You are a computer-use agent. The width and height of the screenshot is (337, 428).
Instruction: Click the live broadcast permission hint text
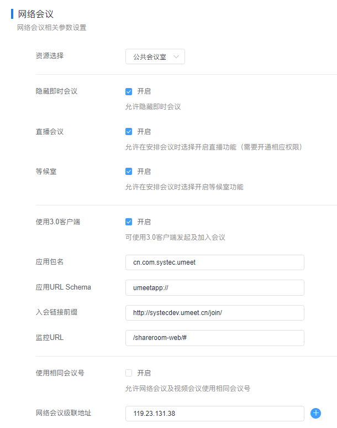point(214,147)
